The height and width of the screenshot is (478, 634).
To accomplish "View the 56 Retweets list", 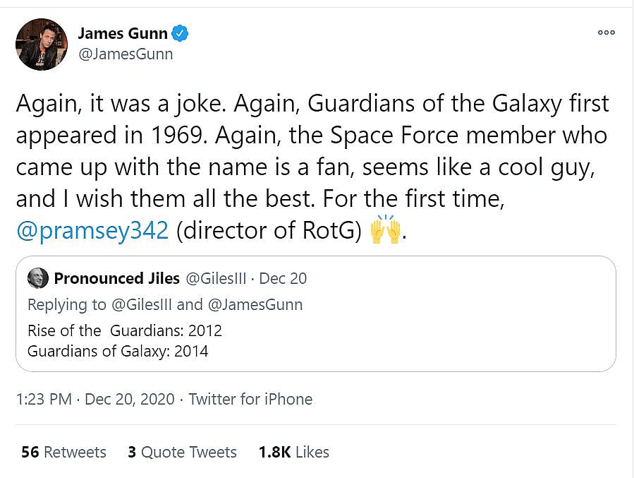I will tap(63, 452).
